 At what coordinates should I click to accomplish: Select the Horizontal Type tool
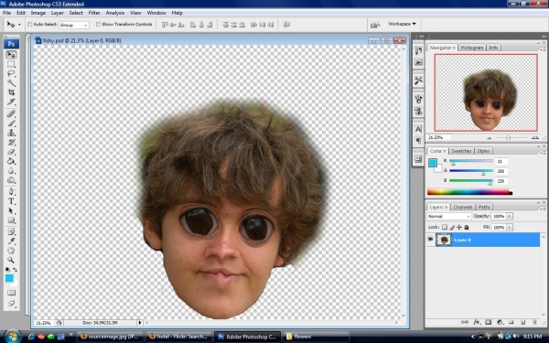coord(11,201)
